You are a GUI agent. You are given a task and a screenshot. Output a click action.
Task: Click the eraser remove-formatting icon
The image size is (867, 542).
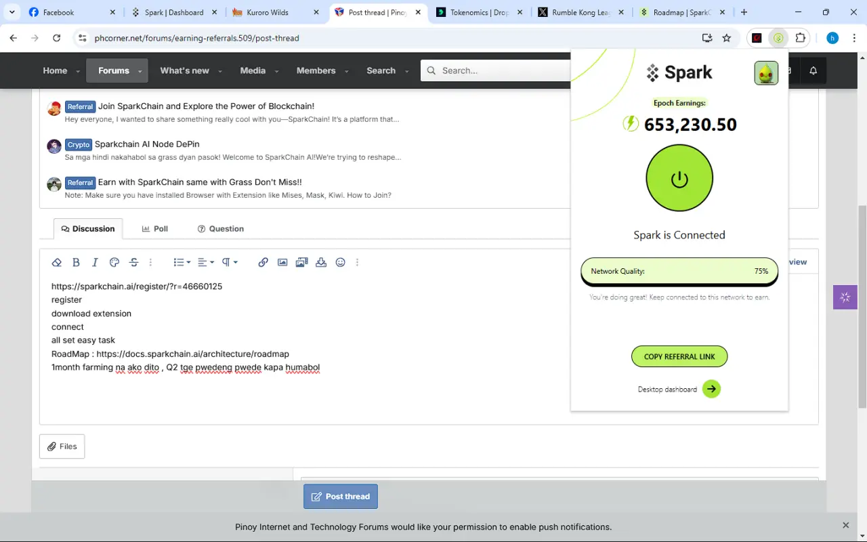[x=57, y=262]
